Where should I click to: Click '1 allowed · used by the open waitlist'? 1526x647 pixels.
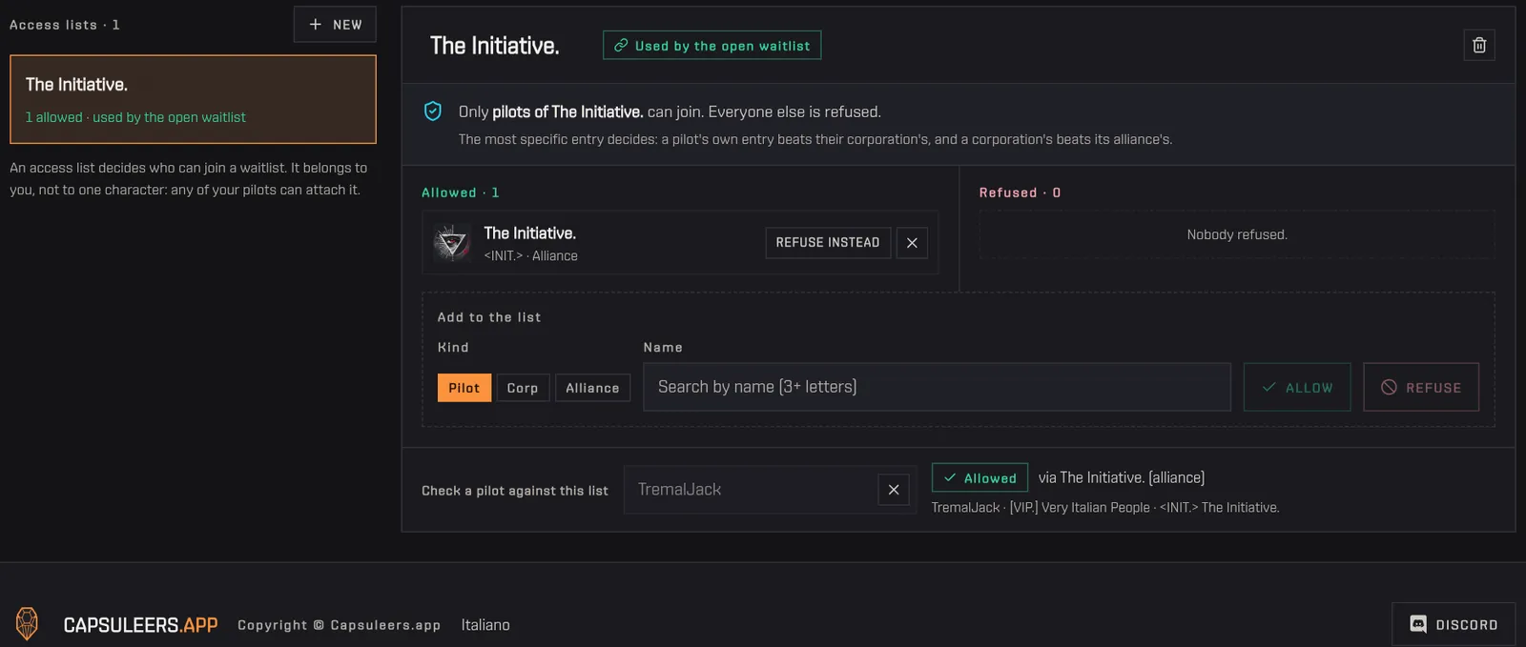coord(135,117)
